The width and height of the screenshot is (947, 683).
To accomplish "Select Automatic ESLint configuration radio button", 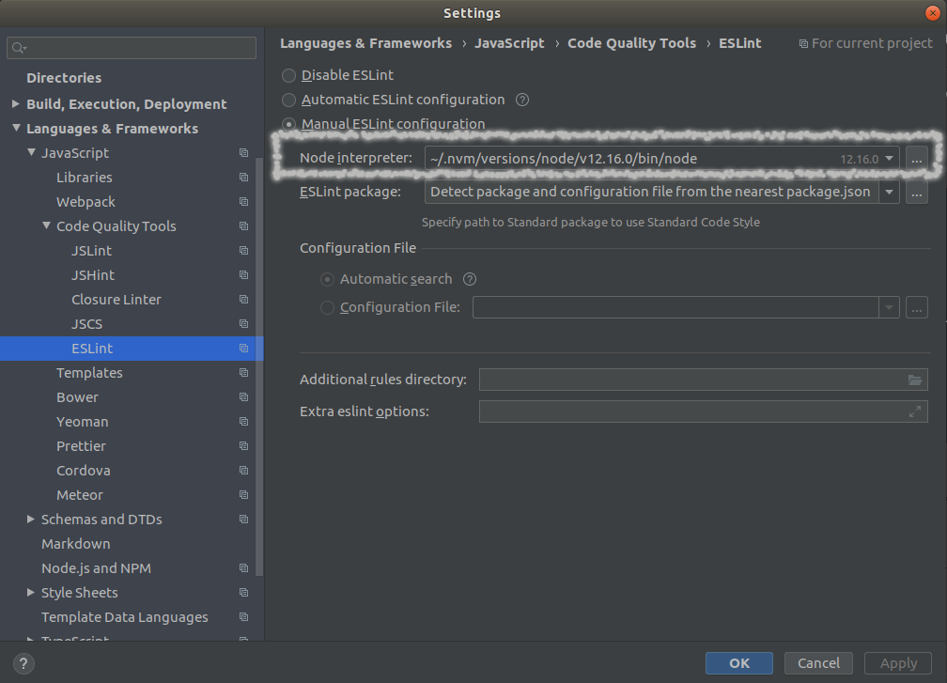I will click(289, 100).
